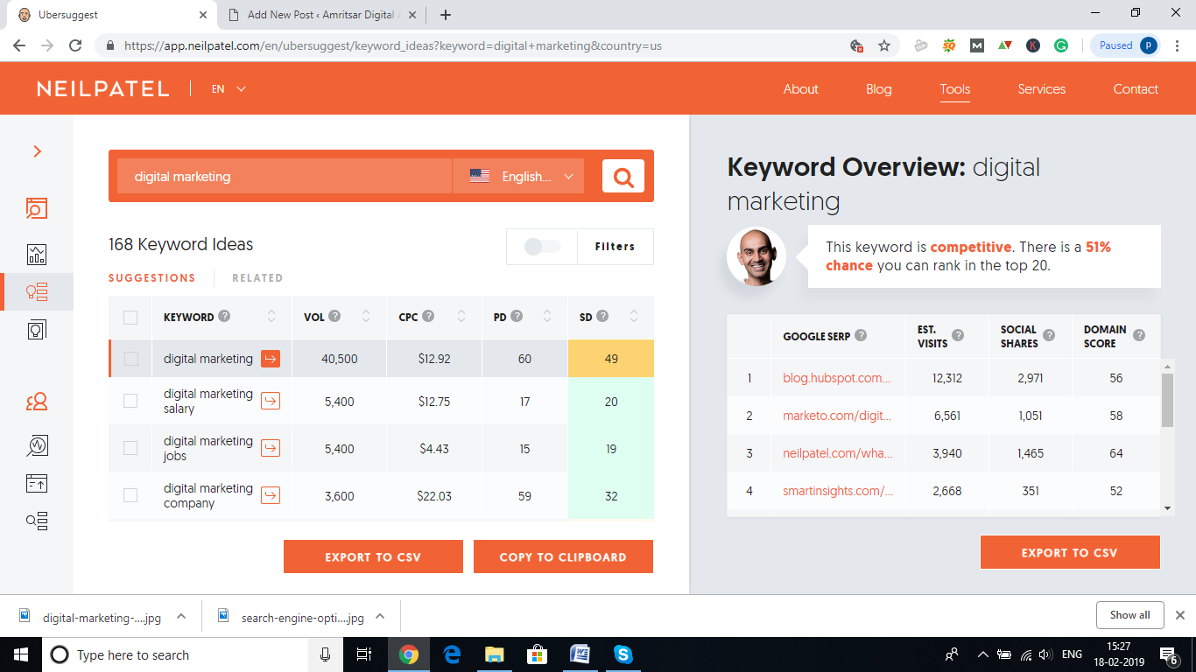Open the people traffic analyzer sidebar icon
The height and width of the screenshot is (672, 1196).
pyautogui.click(x=37, y=402)
